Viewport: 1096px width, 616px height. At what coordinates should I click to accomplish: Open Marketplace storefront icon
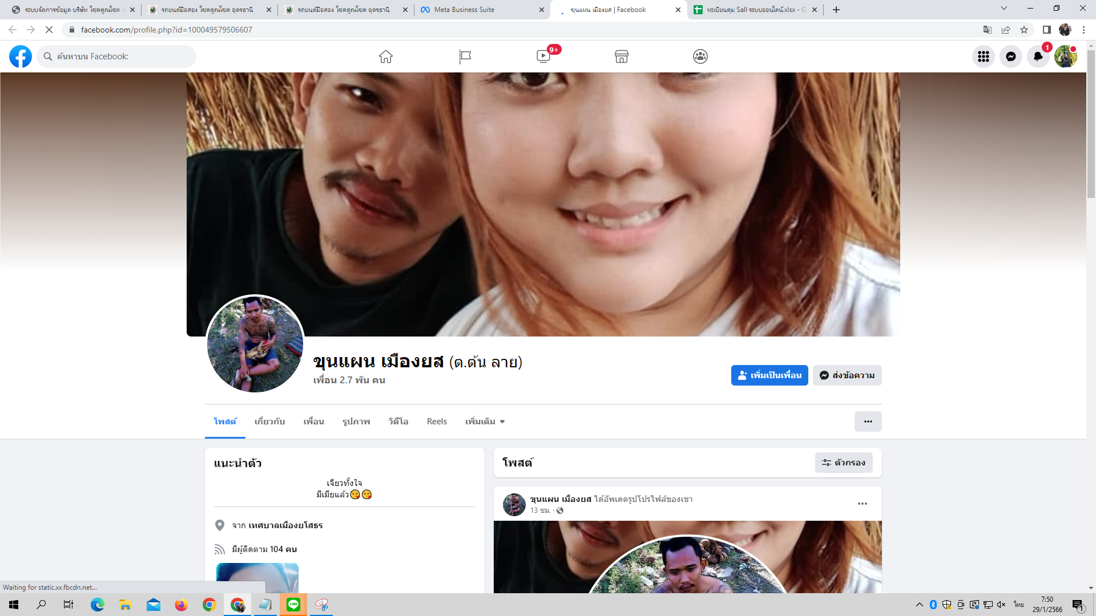point(622,56)
